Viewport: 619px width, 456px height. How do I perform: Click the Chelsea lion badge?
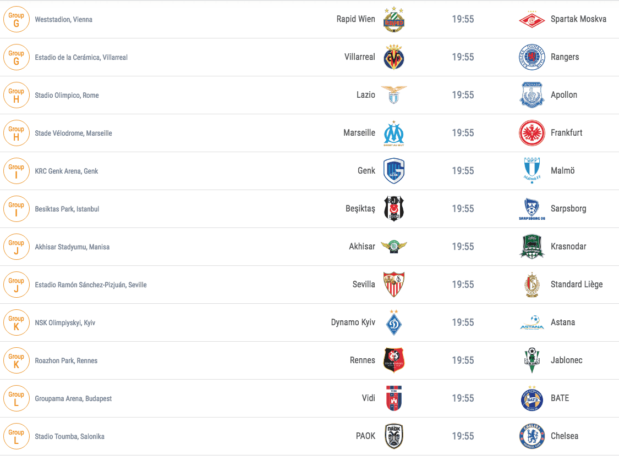pos(532,436)
